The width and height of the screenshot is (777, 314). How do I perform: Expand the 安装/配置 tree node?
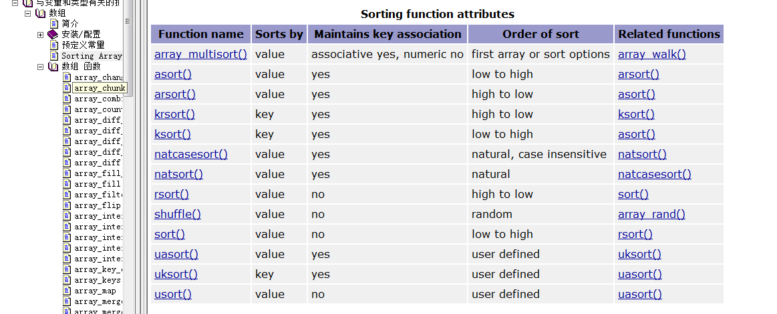(41, 35)
